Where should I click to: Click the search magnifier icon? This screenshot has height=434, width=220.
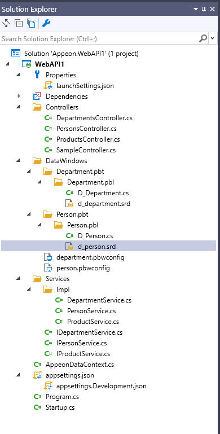tap(203, 38)
